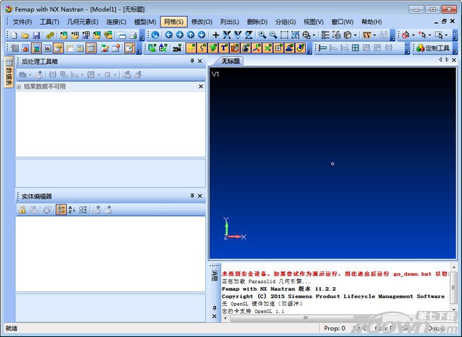Click the lock icon in entity editor

(22, 210)
